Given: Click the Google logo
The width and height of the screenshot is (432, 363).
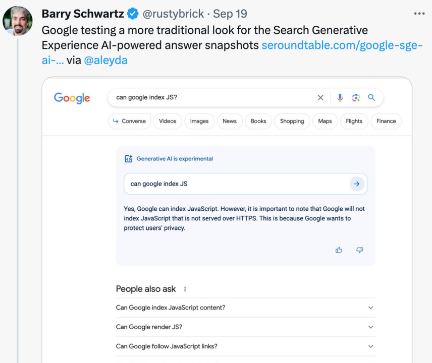Looking at the screenshot, I should [x=72, y=98].
